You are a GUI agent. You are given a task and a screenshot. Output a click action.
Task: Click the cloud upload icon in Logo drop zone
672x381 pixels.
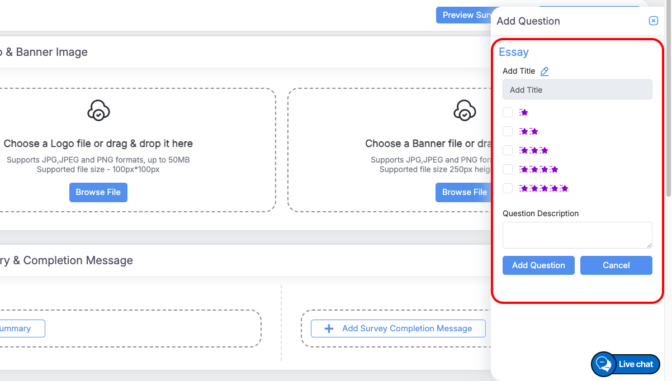tap(98, 111)
